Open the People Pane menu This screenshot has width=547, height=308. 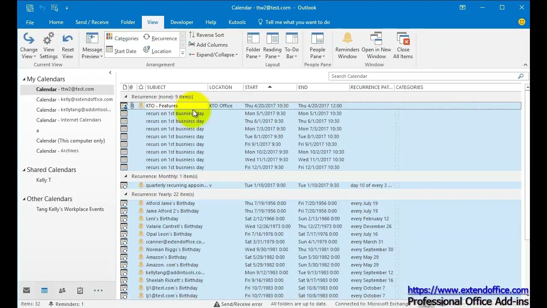coord(318,46)
